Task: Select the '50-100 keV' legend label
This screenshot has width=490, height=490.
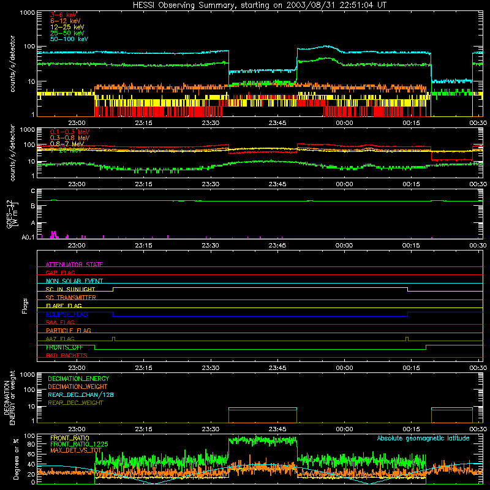Action: tap(69, 39)
